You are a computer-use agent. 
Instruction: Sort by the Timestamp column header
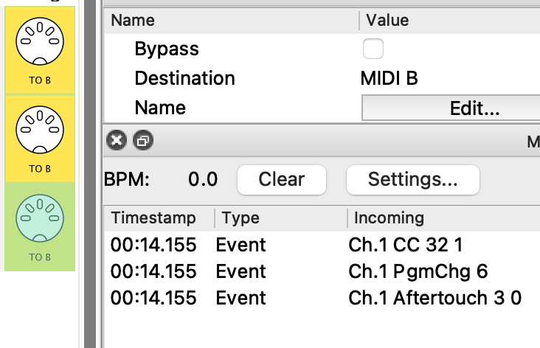(153, 218)
